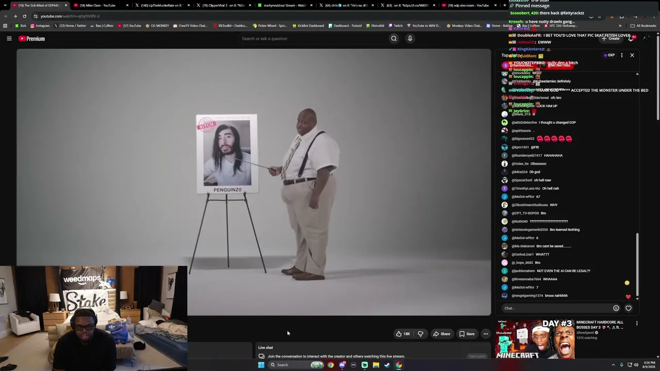Screen dimensions: 660x371
Task: Start voice search with the microphone icon
Action: [410, 39]
